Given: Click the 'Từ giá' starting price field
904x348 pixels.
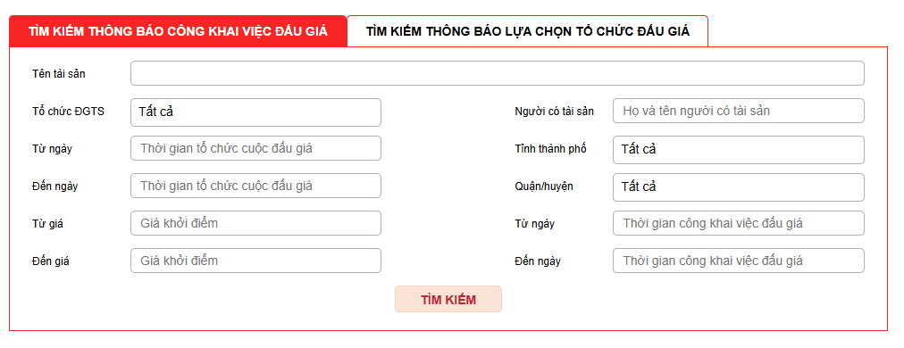Looking at the screenshot, I should pyautogui.click(x=256, y=223).
